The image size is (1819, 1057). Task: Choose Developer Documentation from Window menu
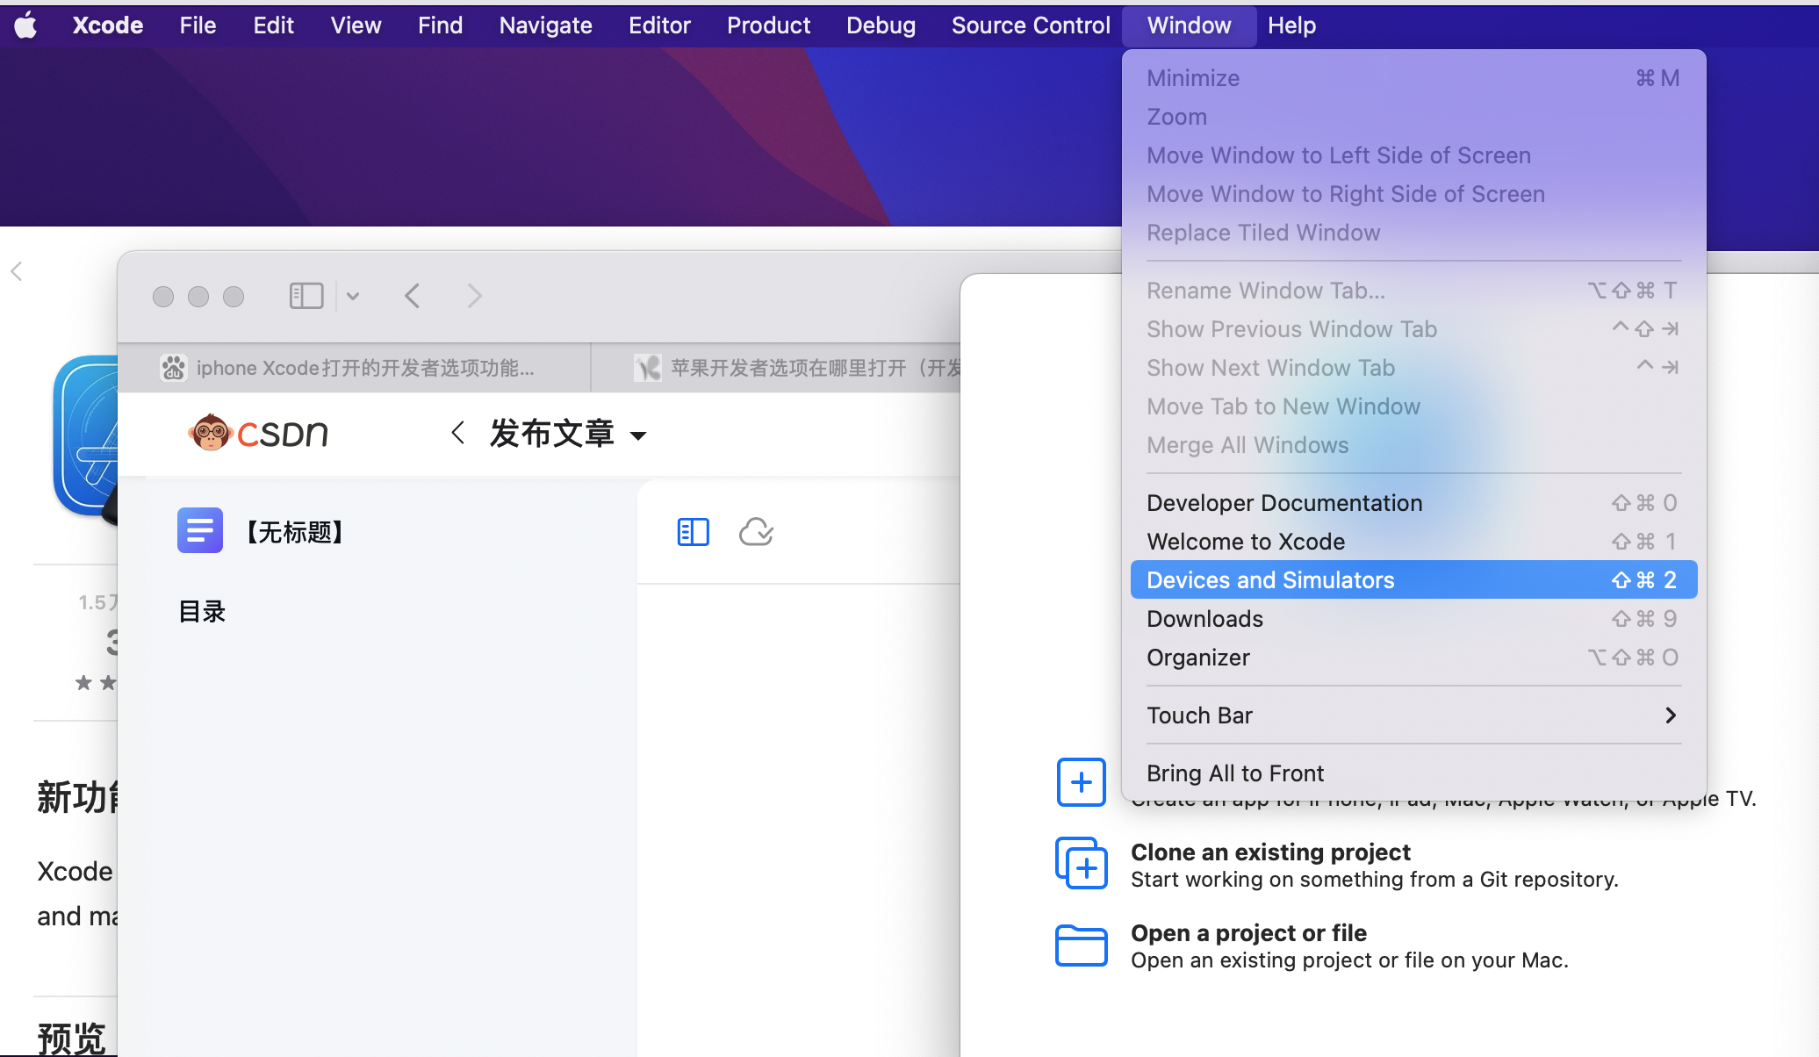1413,503
